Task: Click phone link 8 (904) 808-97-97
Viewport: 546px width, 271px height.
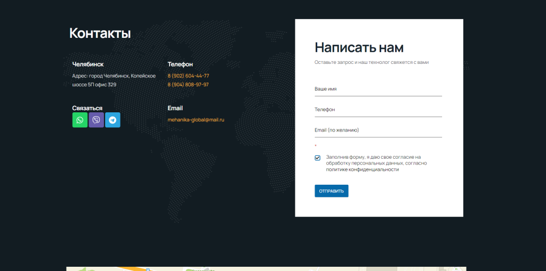Action: (x=188, y=85)
